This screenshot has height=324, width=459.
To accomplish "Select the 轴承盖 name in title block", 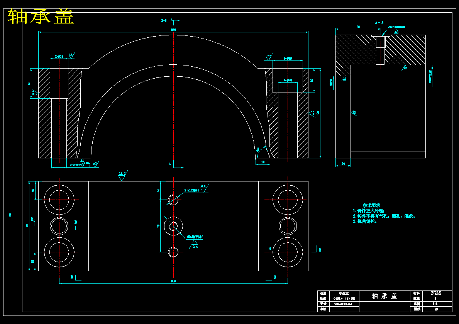I will (x=384, y=296).
